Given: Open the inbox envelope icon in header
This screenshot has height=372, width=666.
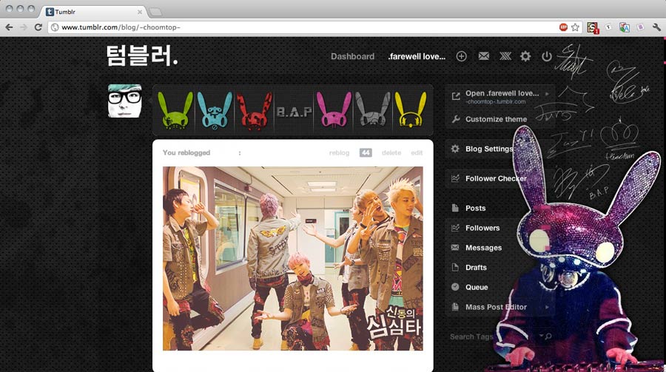Looking at the screenshot, I should 483,55.
